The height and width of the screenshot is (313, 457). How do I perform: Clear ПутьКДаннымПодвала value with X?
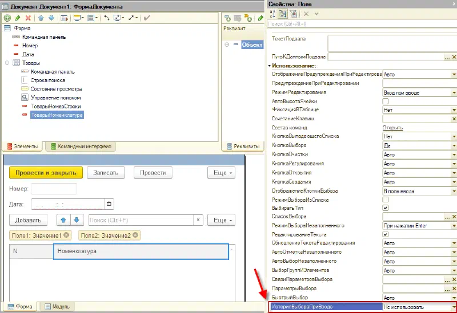454,57
